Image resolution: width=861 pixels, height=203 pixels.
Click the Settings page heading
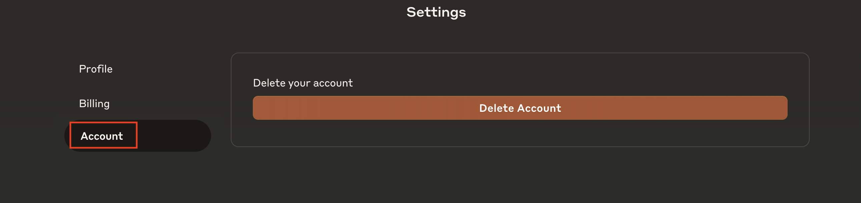pyautogui.click(x=436, y=12)
